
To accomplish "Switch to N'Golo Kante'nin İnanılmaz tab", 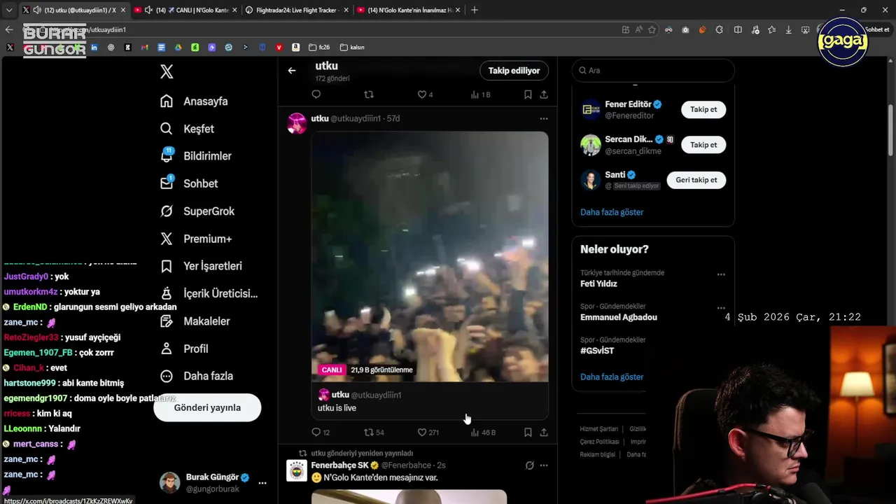I will [x=410, y=10].
